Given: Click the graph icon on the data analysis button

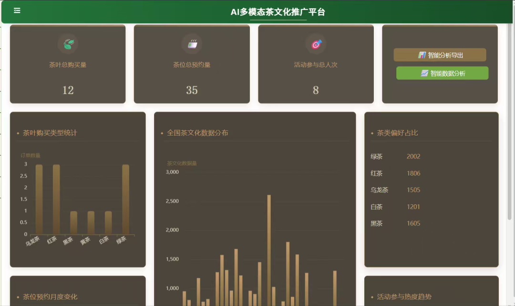Looking at the screenshot, I should tap(424, 74).
